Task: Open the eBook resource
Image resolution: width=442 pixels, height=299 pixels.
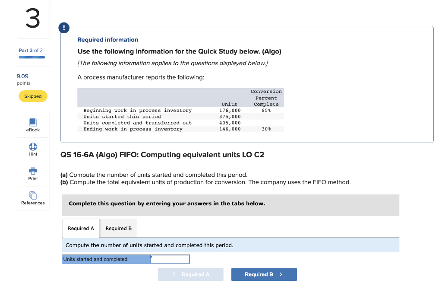Action: (33, 125)
